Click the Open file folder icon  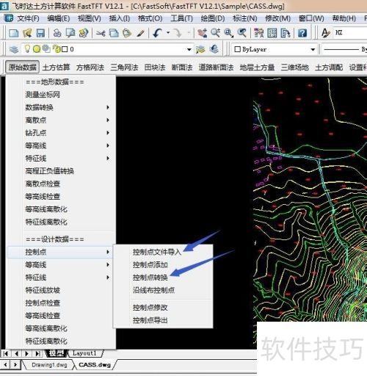[27, 33]
